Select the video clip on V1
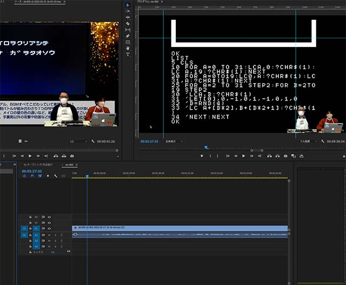346x285 pixels. [x=178, y=228]
